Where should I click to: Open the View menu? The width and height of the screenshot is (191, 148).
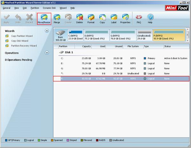coord(17,8)
